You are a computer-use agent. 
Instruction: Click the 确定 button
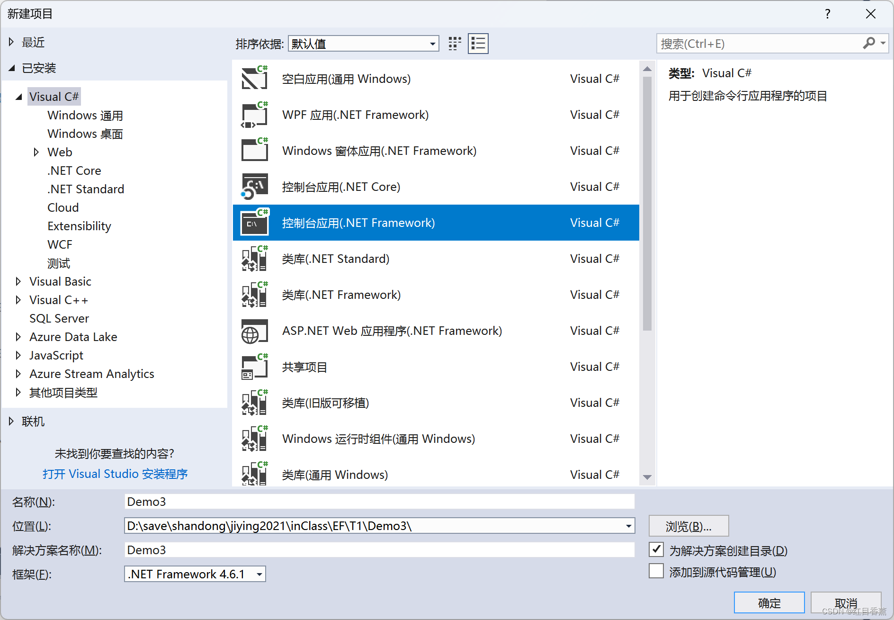pos(769,602)
